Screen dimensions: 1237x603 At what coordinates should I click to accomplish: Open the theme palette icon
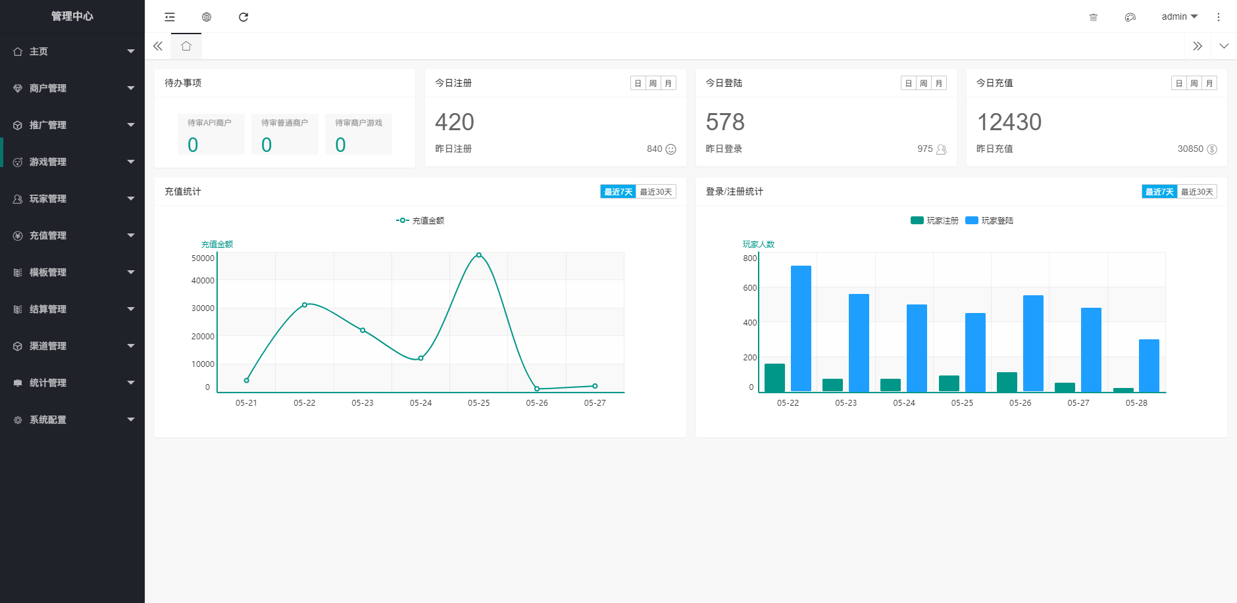coord(1130,17)
